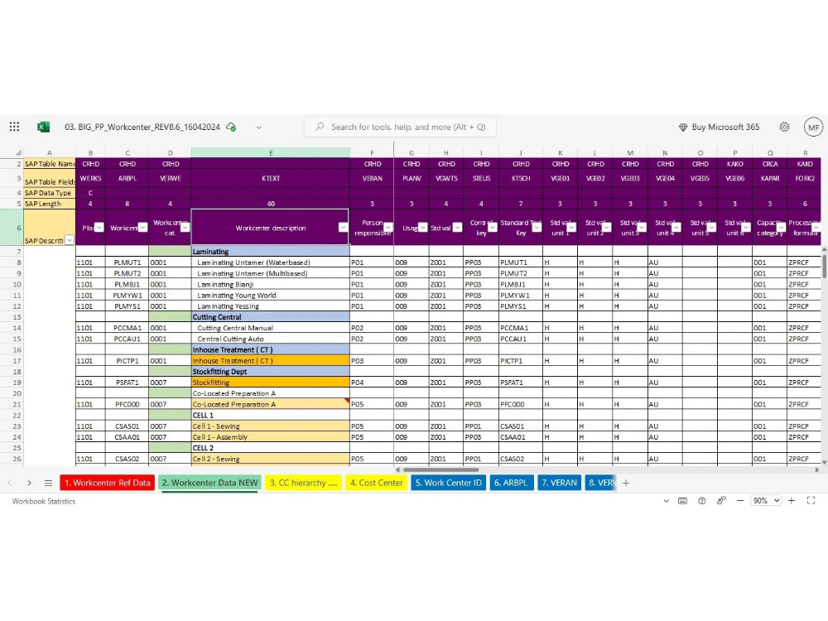Click the feedback icon in status bar

pos(721,501)
